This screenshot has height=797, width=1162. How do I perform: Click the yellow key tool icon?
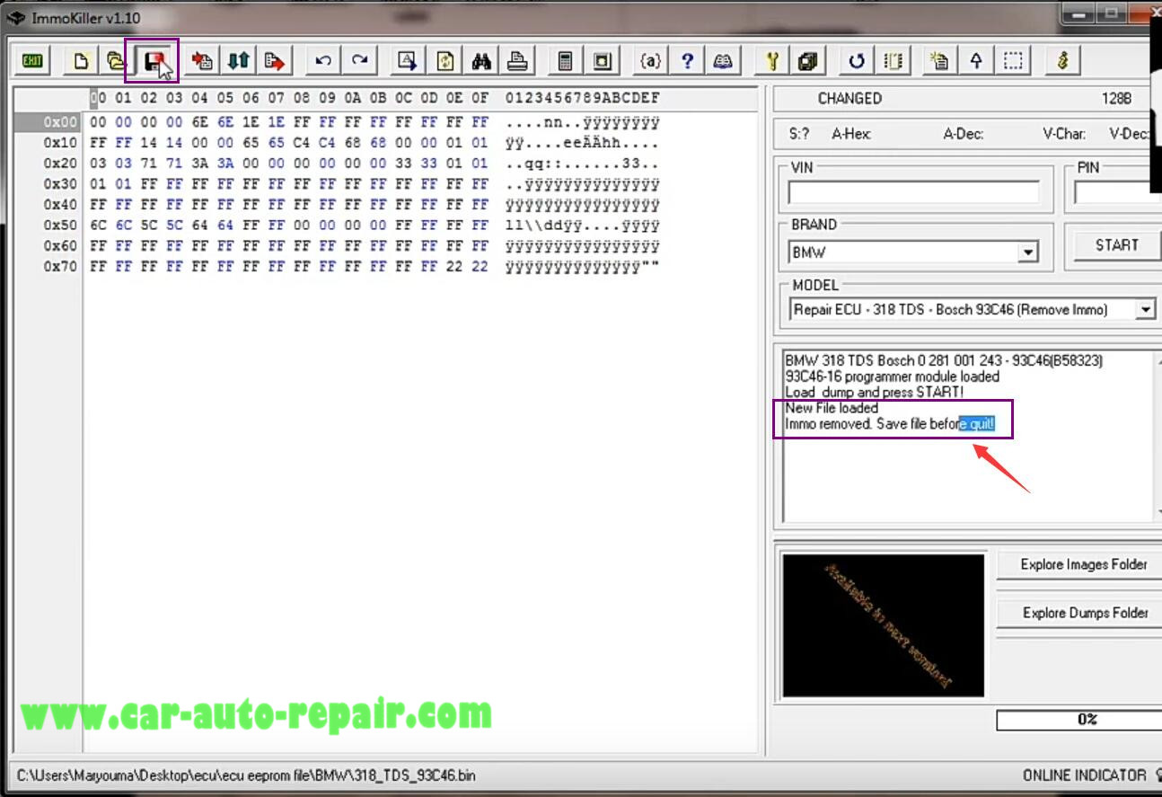(772, 61)
